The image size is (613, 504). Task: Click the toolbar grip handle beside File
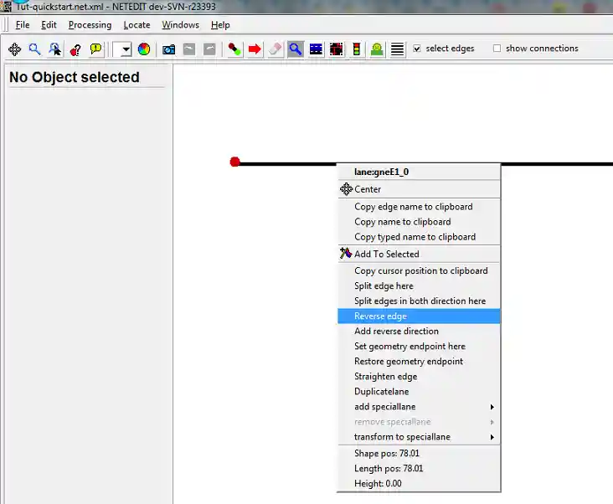tap(6, 25)
